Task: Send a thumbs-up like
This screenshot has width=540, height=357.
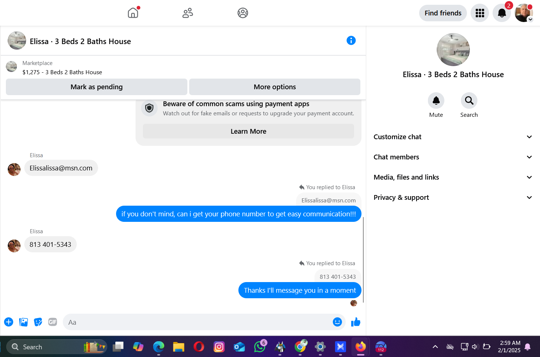Action: (x=356, y=322)
